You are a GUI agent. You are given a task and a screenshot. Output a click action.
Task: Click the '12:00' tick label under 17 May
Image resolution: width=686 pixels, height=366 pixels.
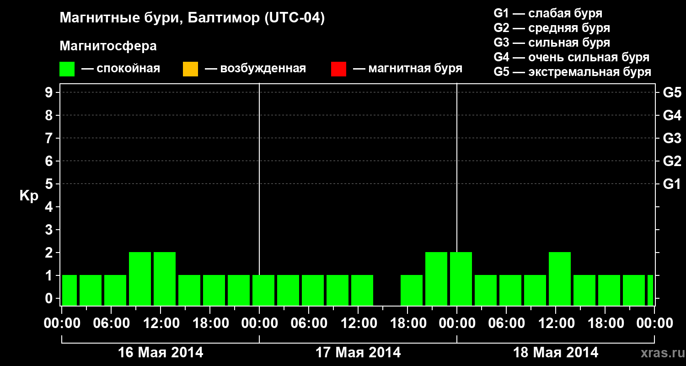(x=358, y=323)
